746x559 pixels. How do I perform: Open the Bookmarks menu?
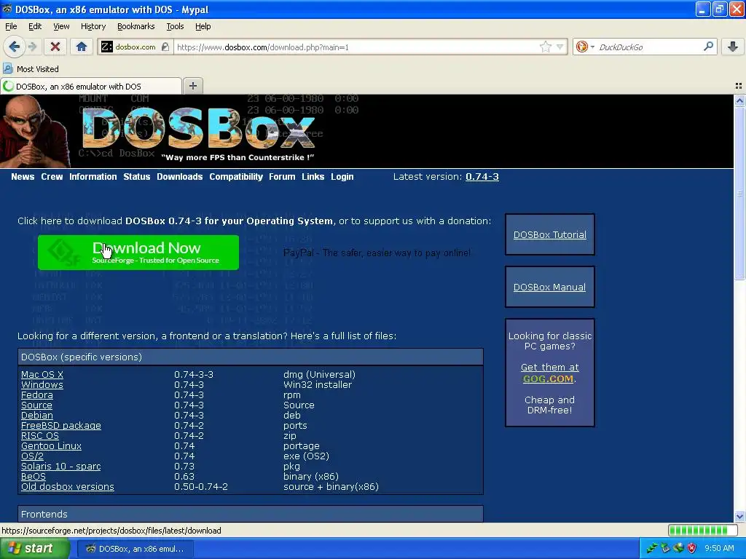tap(136, 26)
